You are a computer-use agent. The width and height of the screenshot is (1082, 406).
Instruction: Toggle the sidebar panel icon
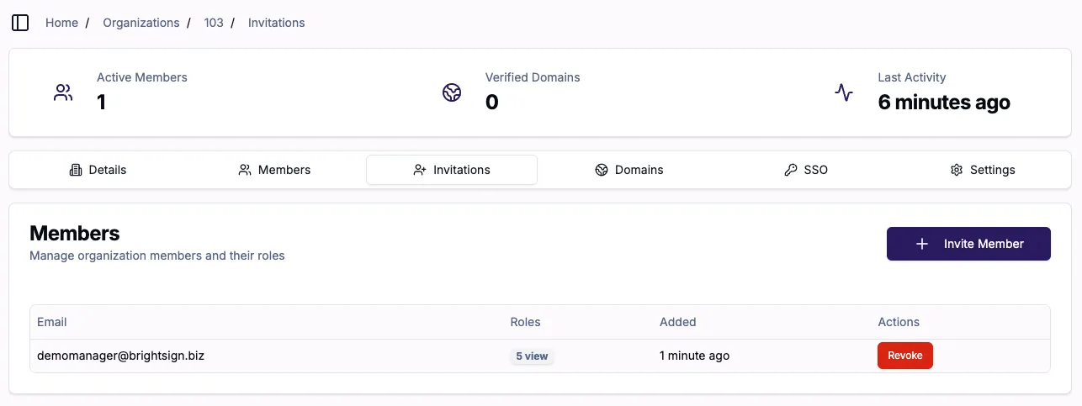point(20,23)
